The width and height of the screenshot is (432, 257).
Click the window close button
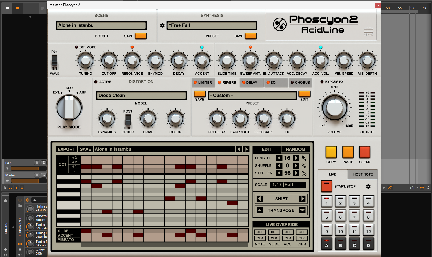[378, 5]
